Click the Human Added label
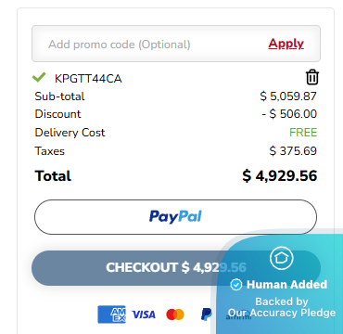The width and height of the screenshot is (343, 334). coord(286,285)
